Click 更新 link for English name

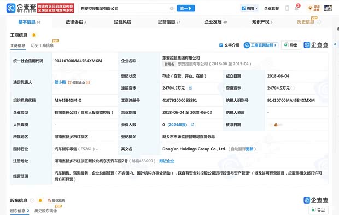[249, 149]
